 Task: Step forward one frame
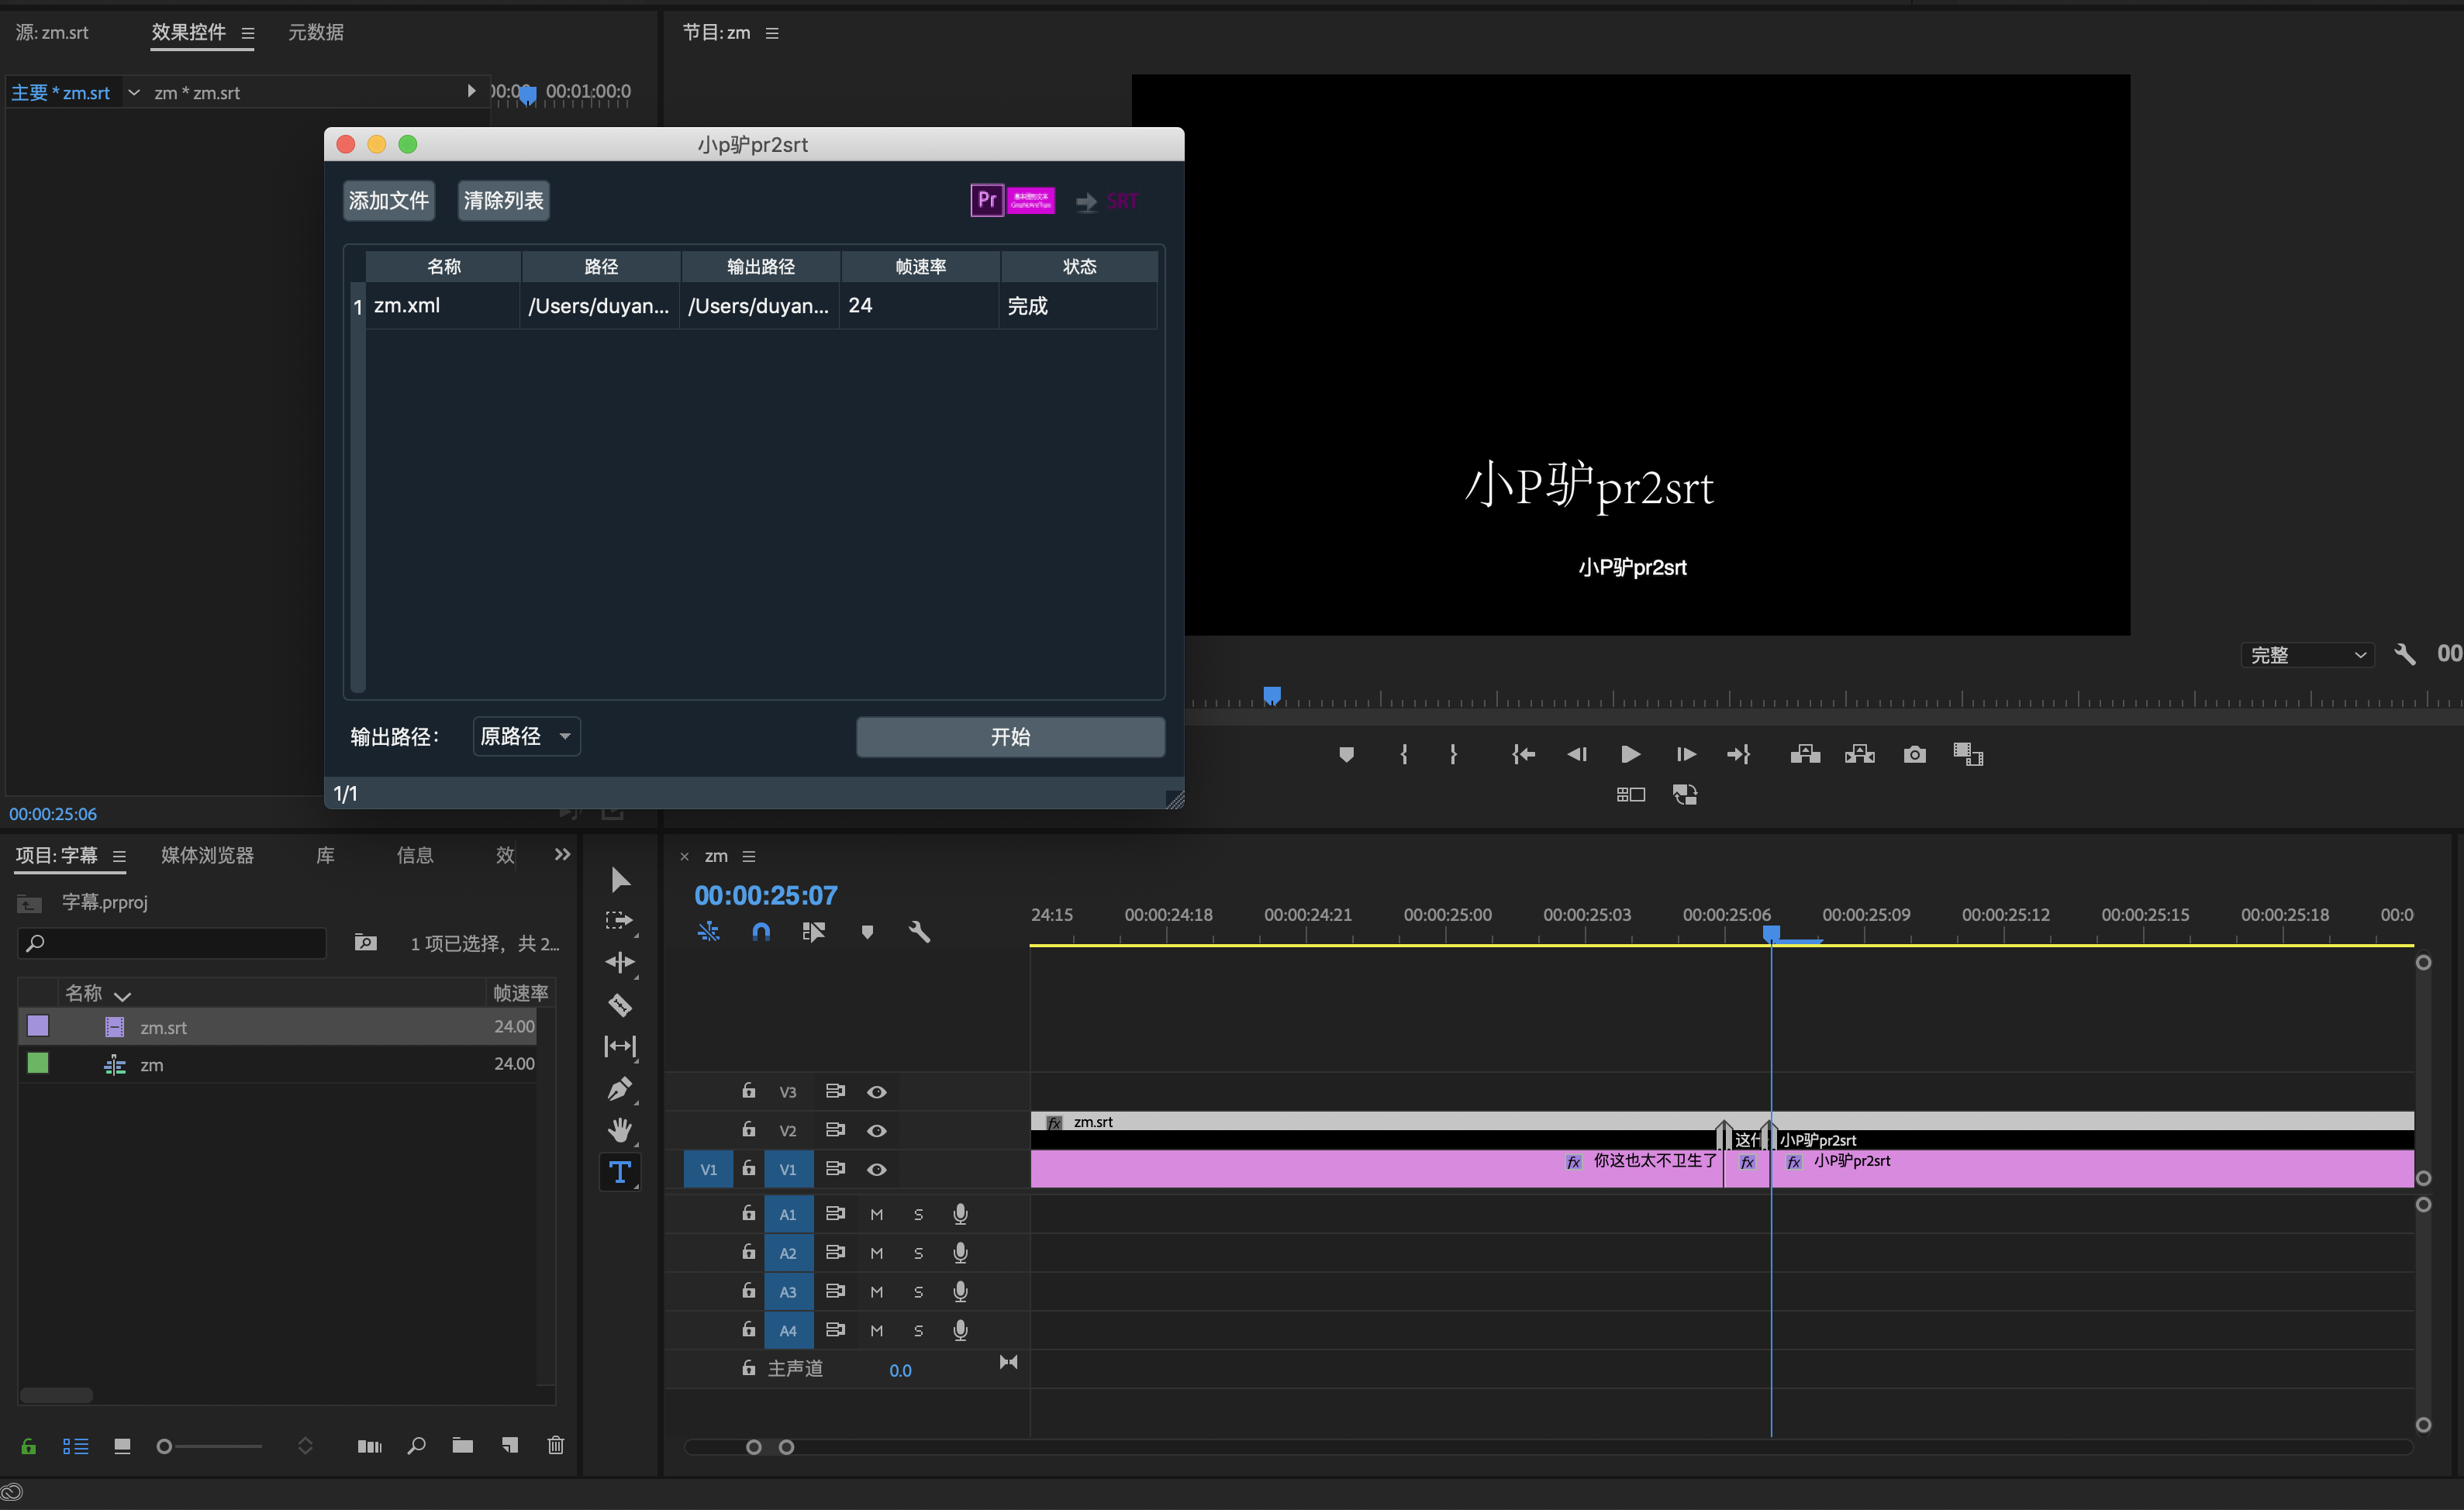coord(1685,755)
